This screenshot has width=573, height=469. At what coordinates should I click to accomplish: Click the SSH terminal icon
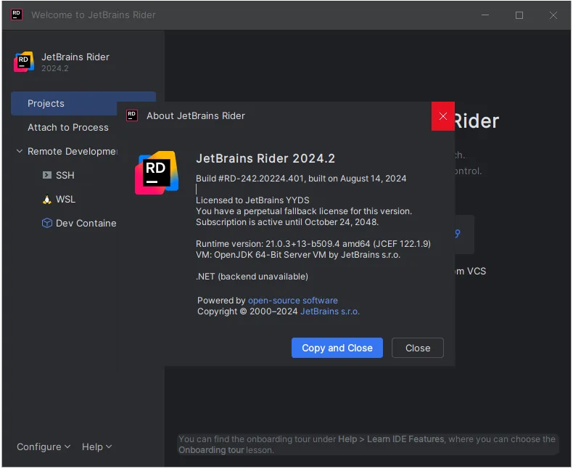[x=46, y=175]
